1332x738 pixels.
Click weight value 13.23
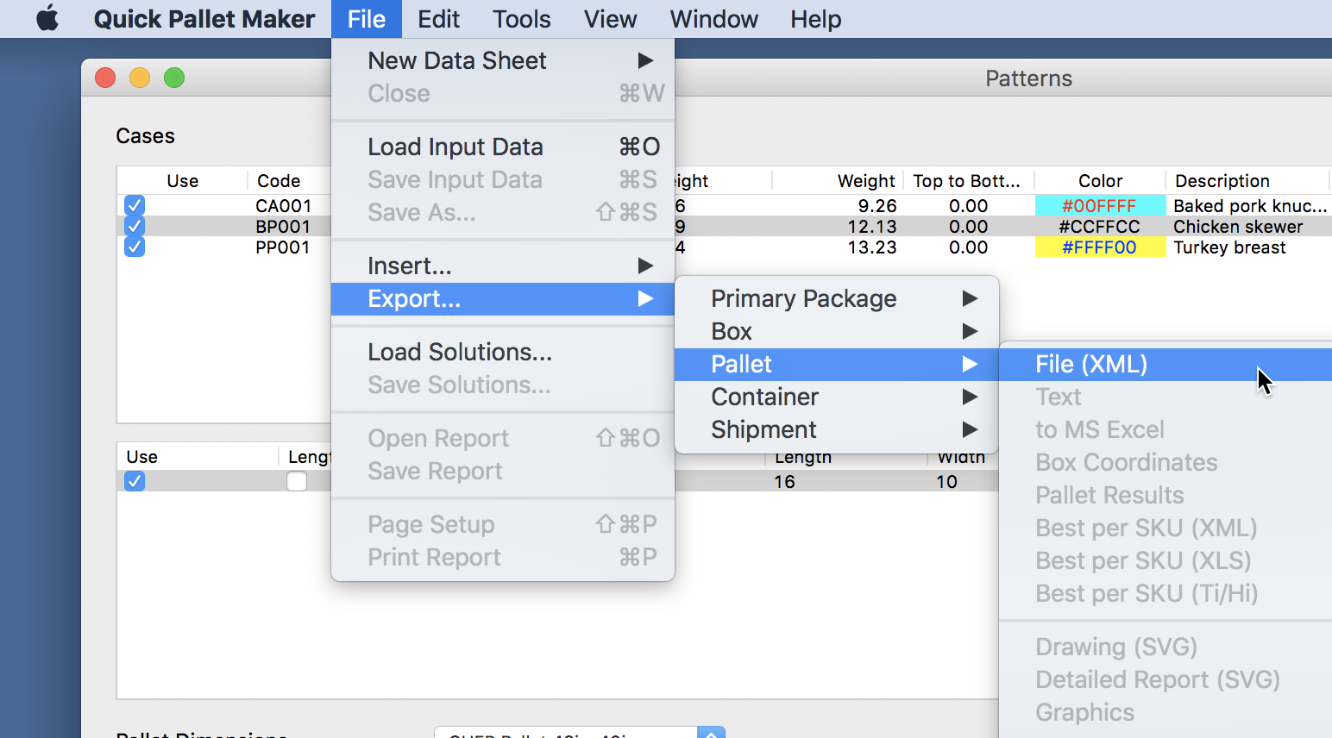coord(872,247)
